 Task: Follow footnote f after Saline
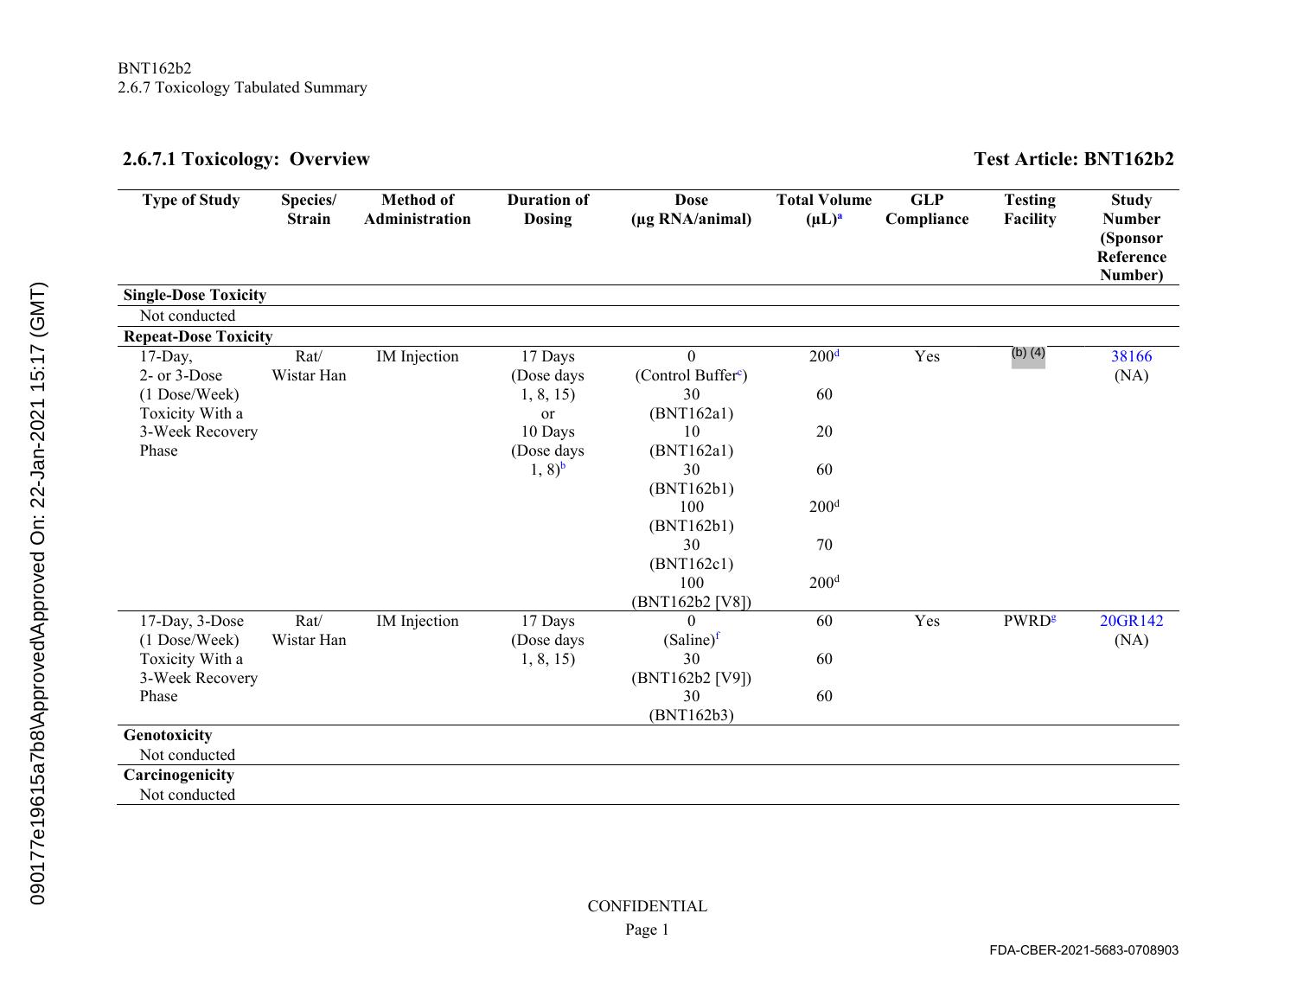718,637
